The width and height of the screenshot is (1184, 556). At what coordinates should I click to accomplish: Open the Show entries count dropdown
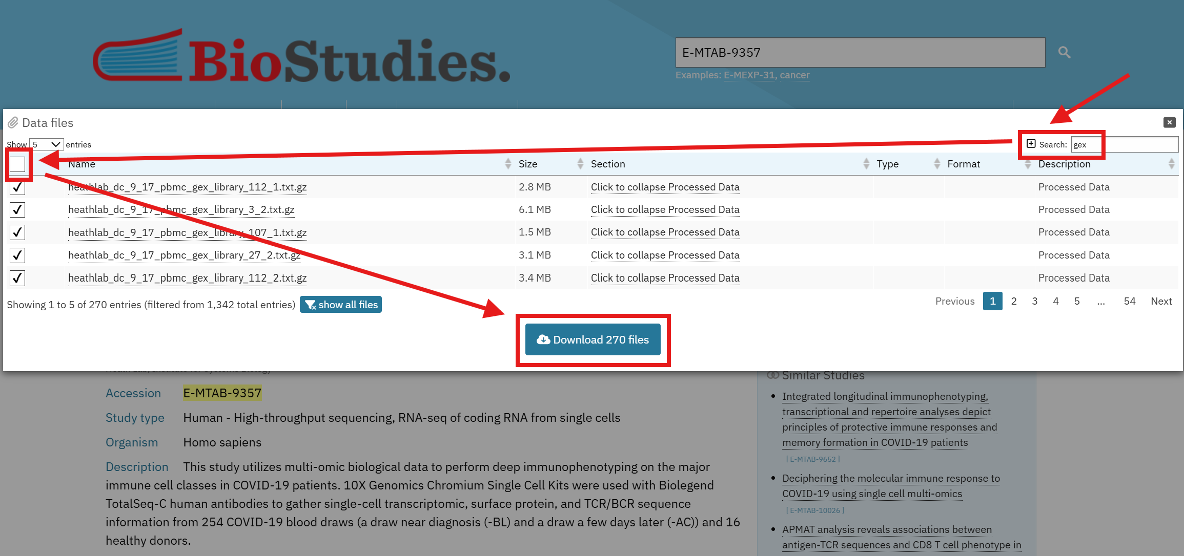46,144
